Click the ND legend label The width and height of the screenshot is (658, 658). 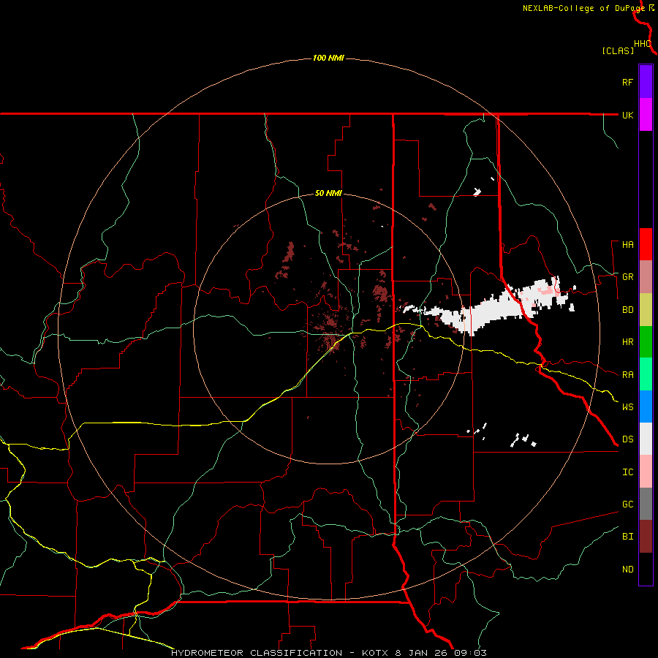(627, 570)
